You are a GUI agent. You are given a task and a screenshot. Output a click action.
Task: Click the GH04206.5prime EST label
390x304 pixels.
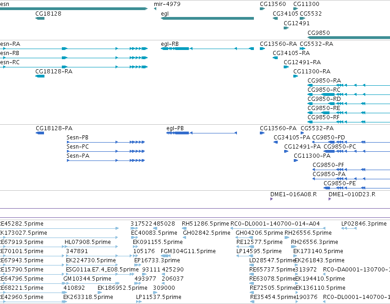pos(259,233)
